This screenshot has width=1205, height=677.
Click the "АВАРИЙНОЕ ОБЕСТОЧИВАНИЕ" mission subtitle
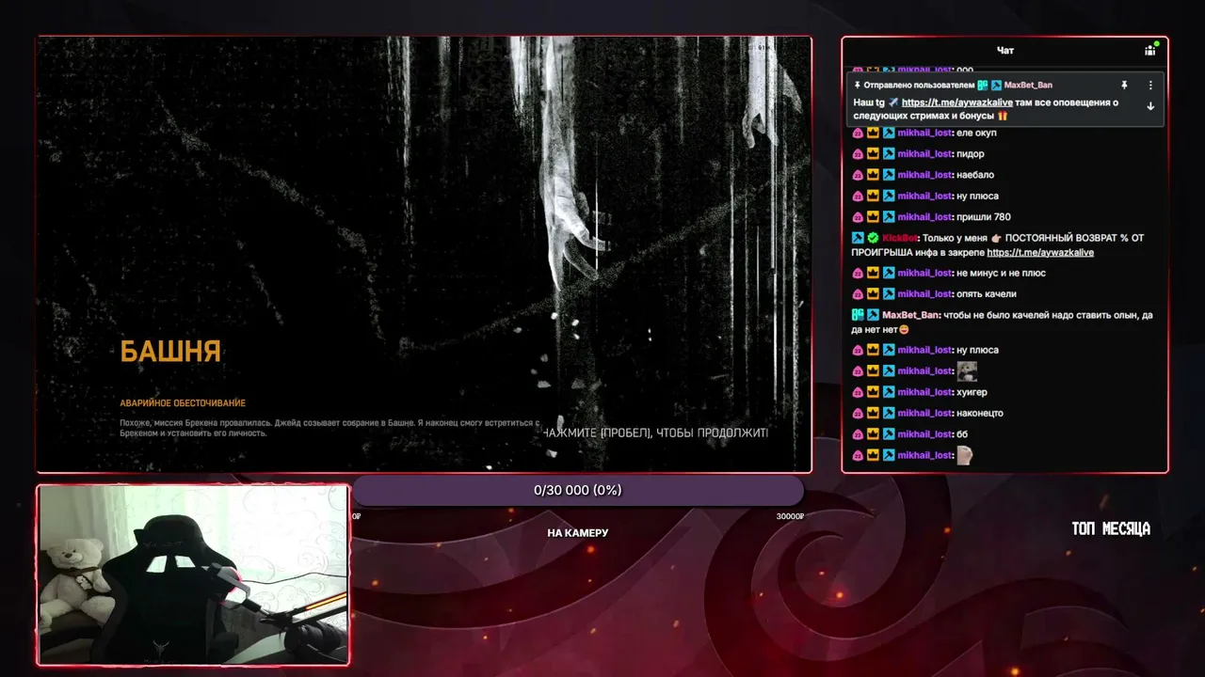click(183, 403)
